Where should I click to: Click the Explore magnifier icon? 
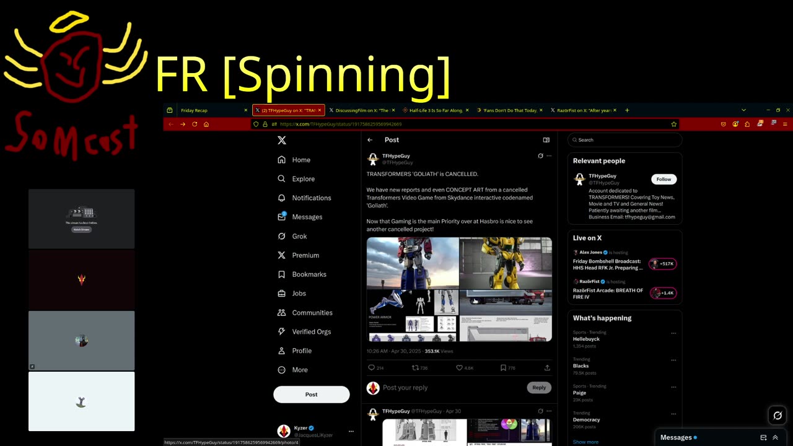(282, 179)
